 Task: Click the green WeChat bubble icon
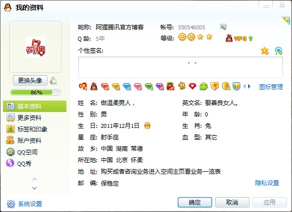pos(203,86)
